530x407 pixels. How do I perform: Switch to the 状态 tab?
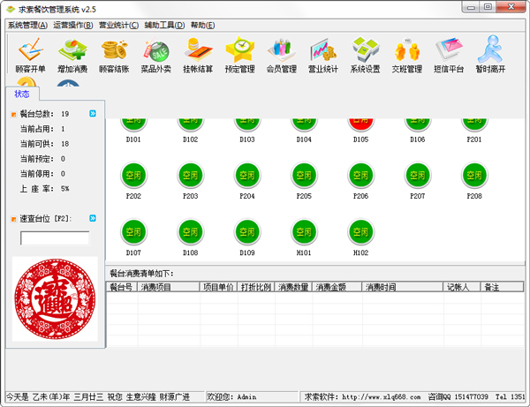click(x=22, y=93)
